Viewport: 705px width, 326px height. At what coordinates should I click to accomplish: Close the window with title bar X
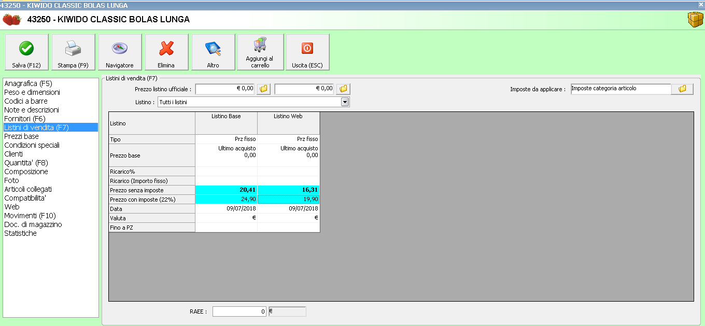click(x=701, y=4)
